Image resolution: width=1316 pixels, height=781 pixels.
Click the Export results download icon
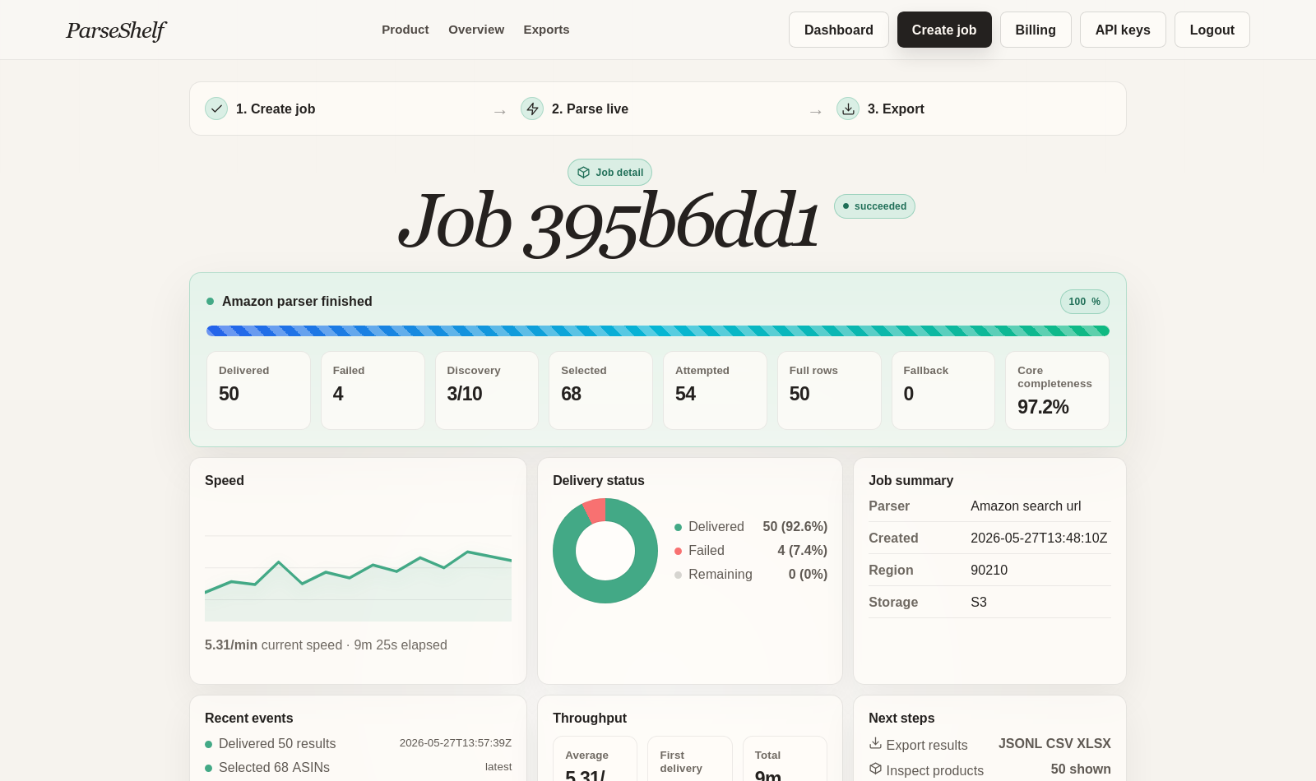coord(875,743)
